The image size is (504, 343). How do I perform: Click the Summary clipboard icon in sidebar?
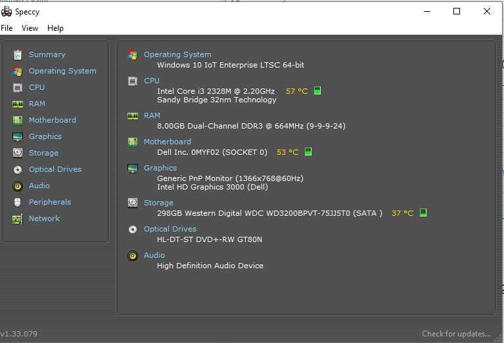(x=18, y=55)
